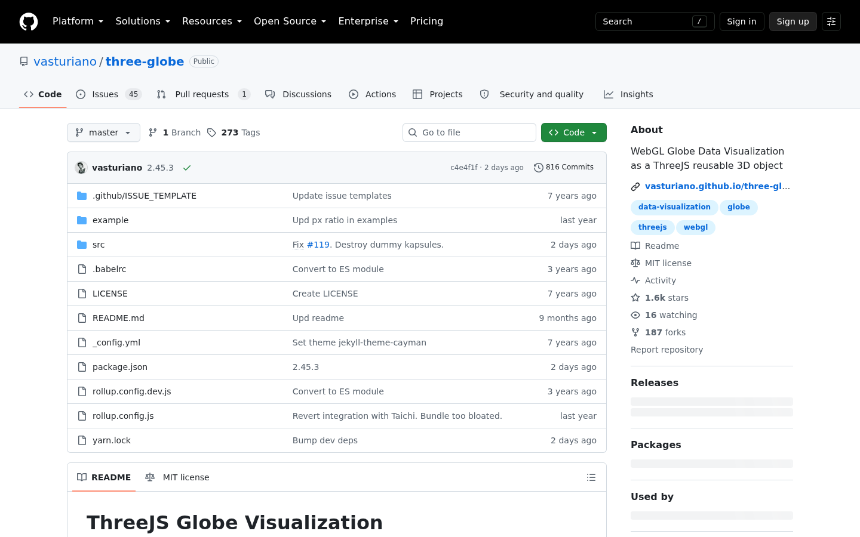
Task: Select the data-visualization topic tag
Action: (x=674, y=207)
